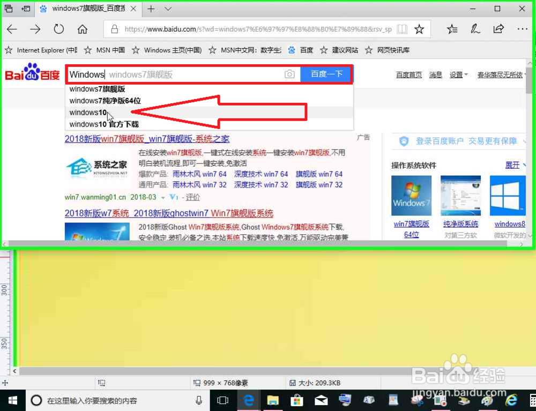Click the Baidu paw icon on favorites bar
Screen dimensions: 536x411
[291, 50]
